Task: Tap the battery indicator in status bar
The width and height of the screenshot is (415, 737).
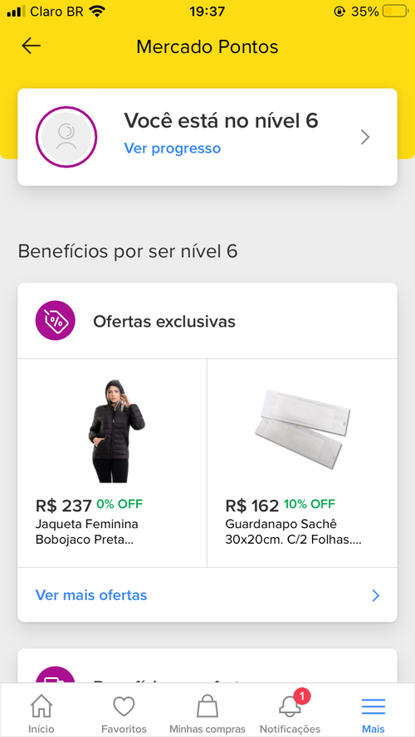Action: click(x=395, y=12)
